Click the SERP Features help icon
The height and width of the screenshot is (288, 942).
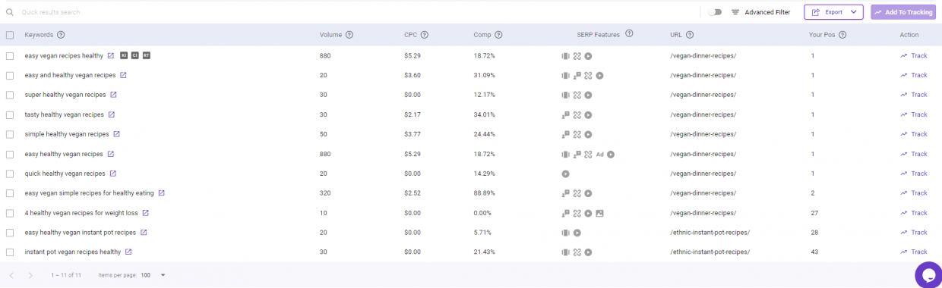(x=629, y=34)
